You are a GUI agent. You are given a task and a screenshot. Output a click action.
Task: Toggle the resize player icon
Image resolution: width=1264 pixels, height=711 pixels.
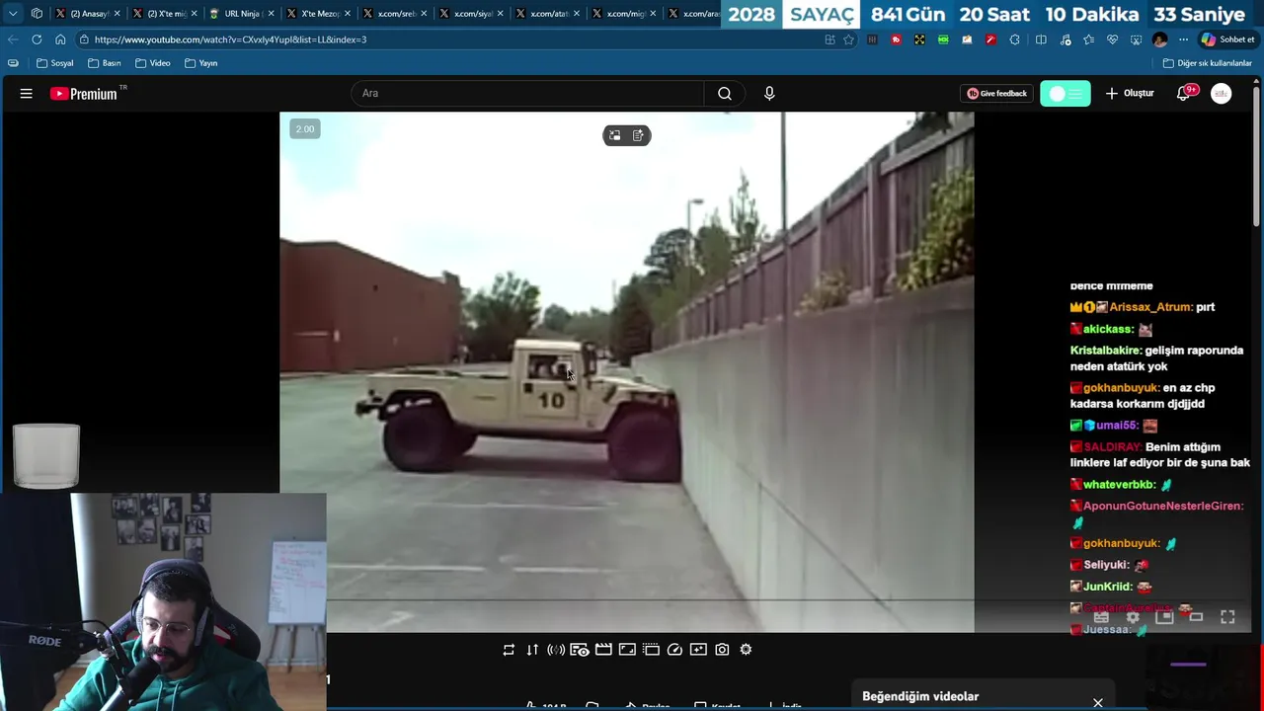coord(627,650)
